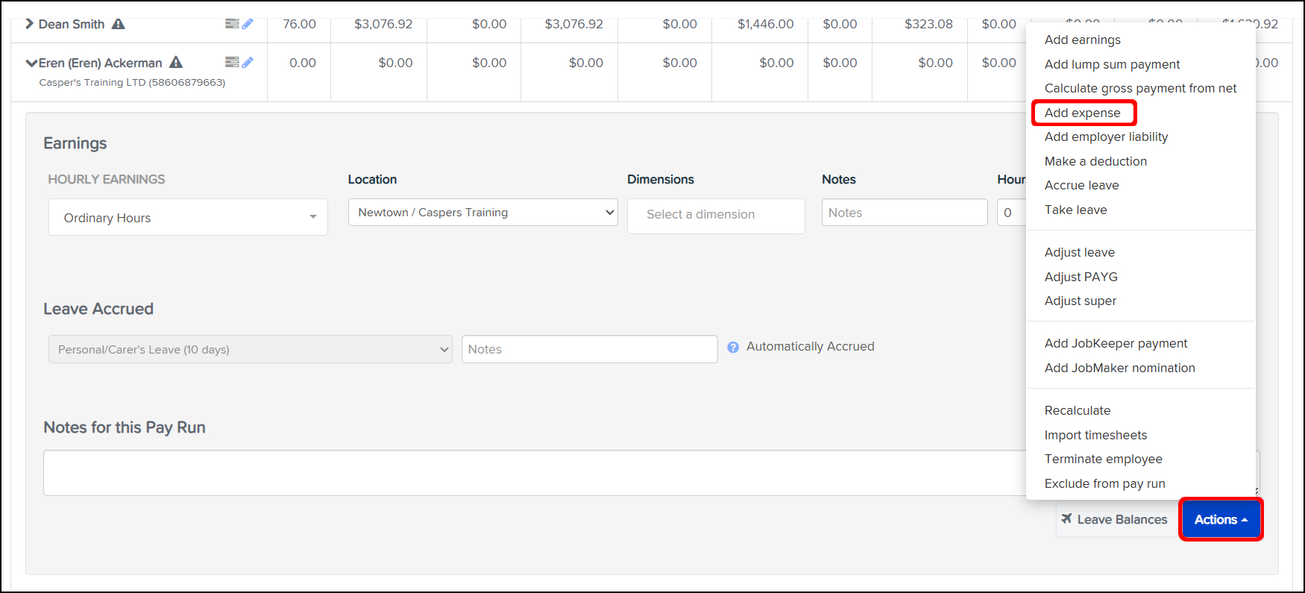Collapse Eren Ackerman's pay row
The width and height of the screenshot is (1305, 593).
coord(31,63)
